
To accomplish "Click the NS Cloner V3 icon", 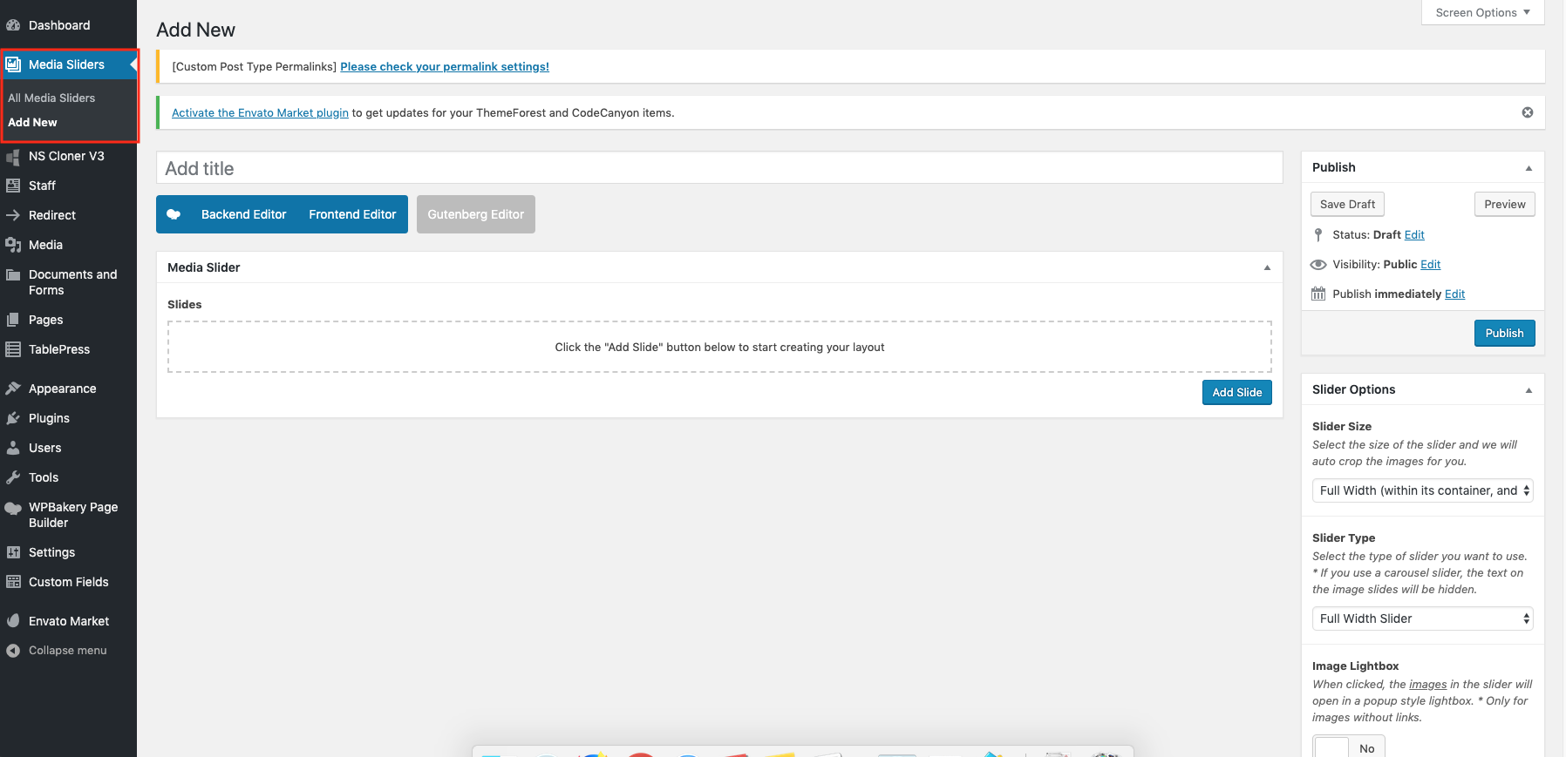I will click(13, 156).
